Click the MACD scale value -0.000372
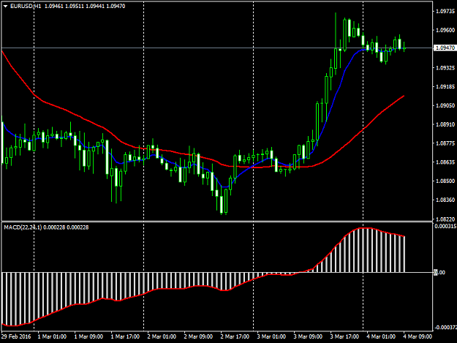This screenshot has width=457, height=343. pyautogui.click(x=445, y=328)
